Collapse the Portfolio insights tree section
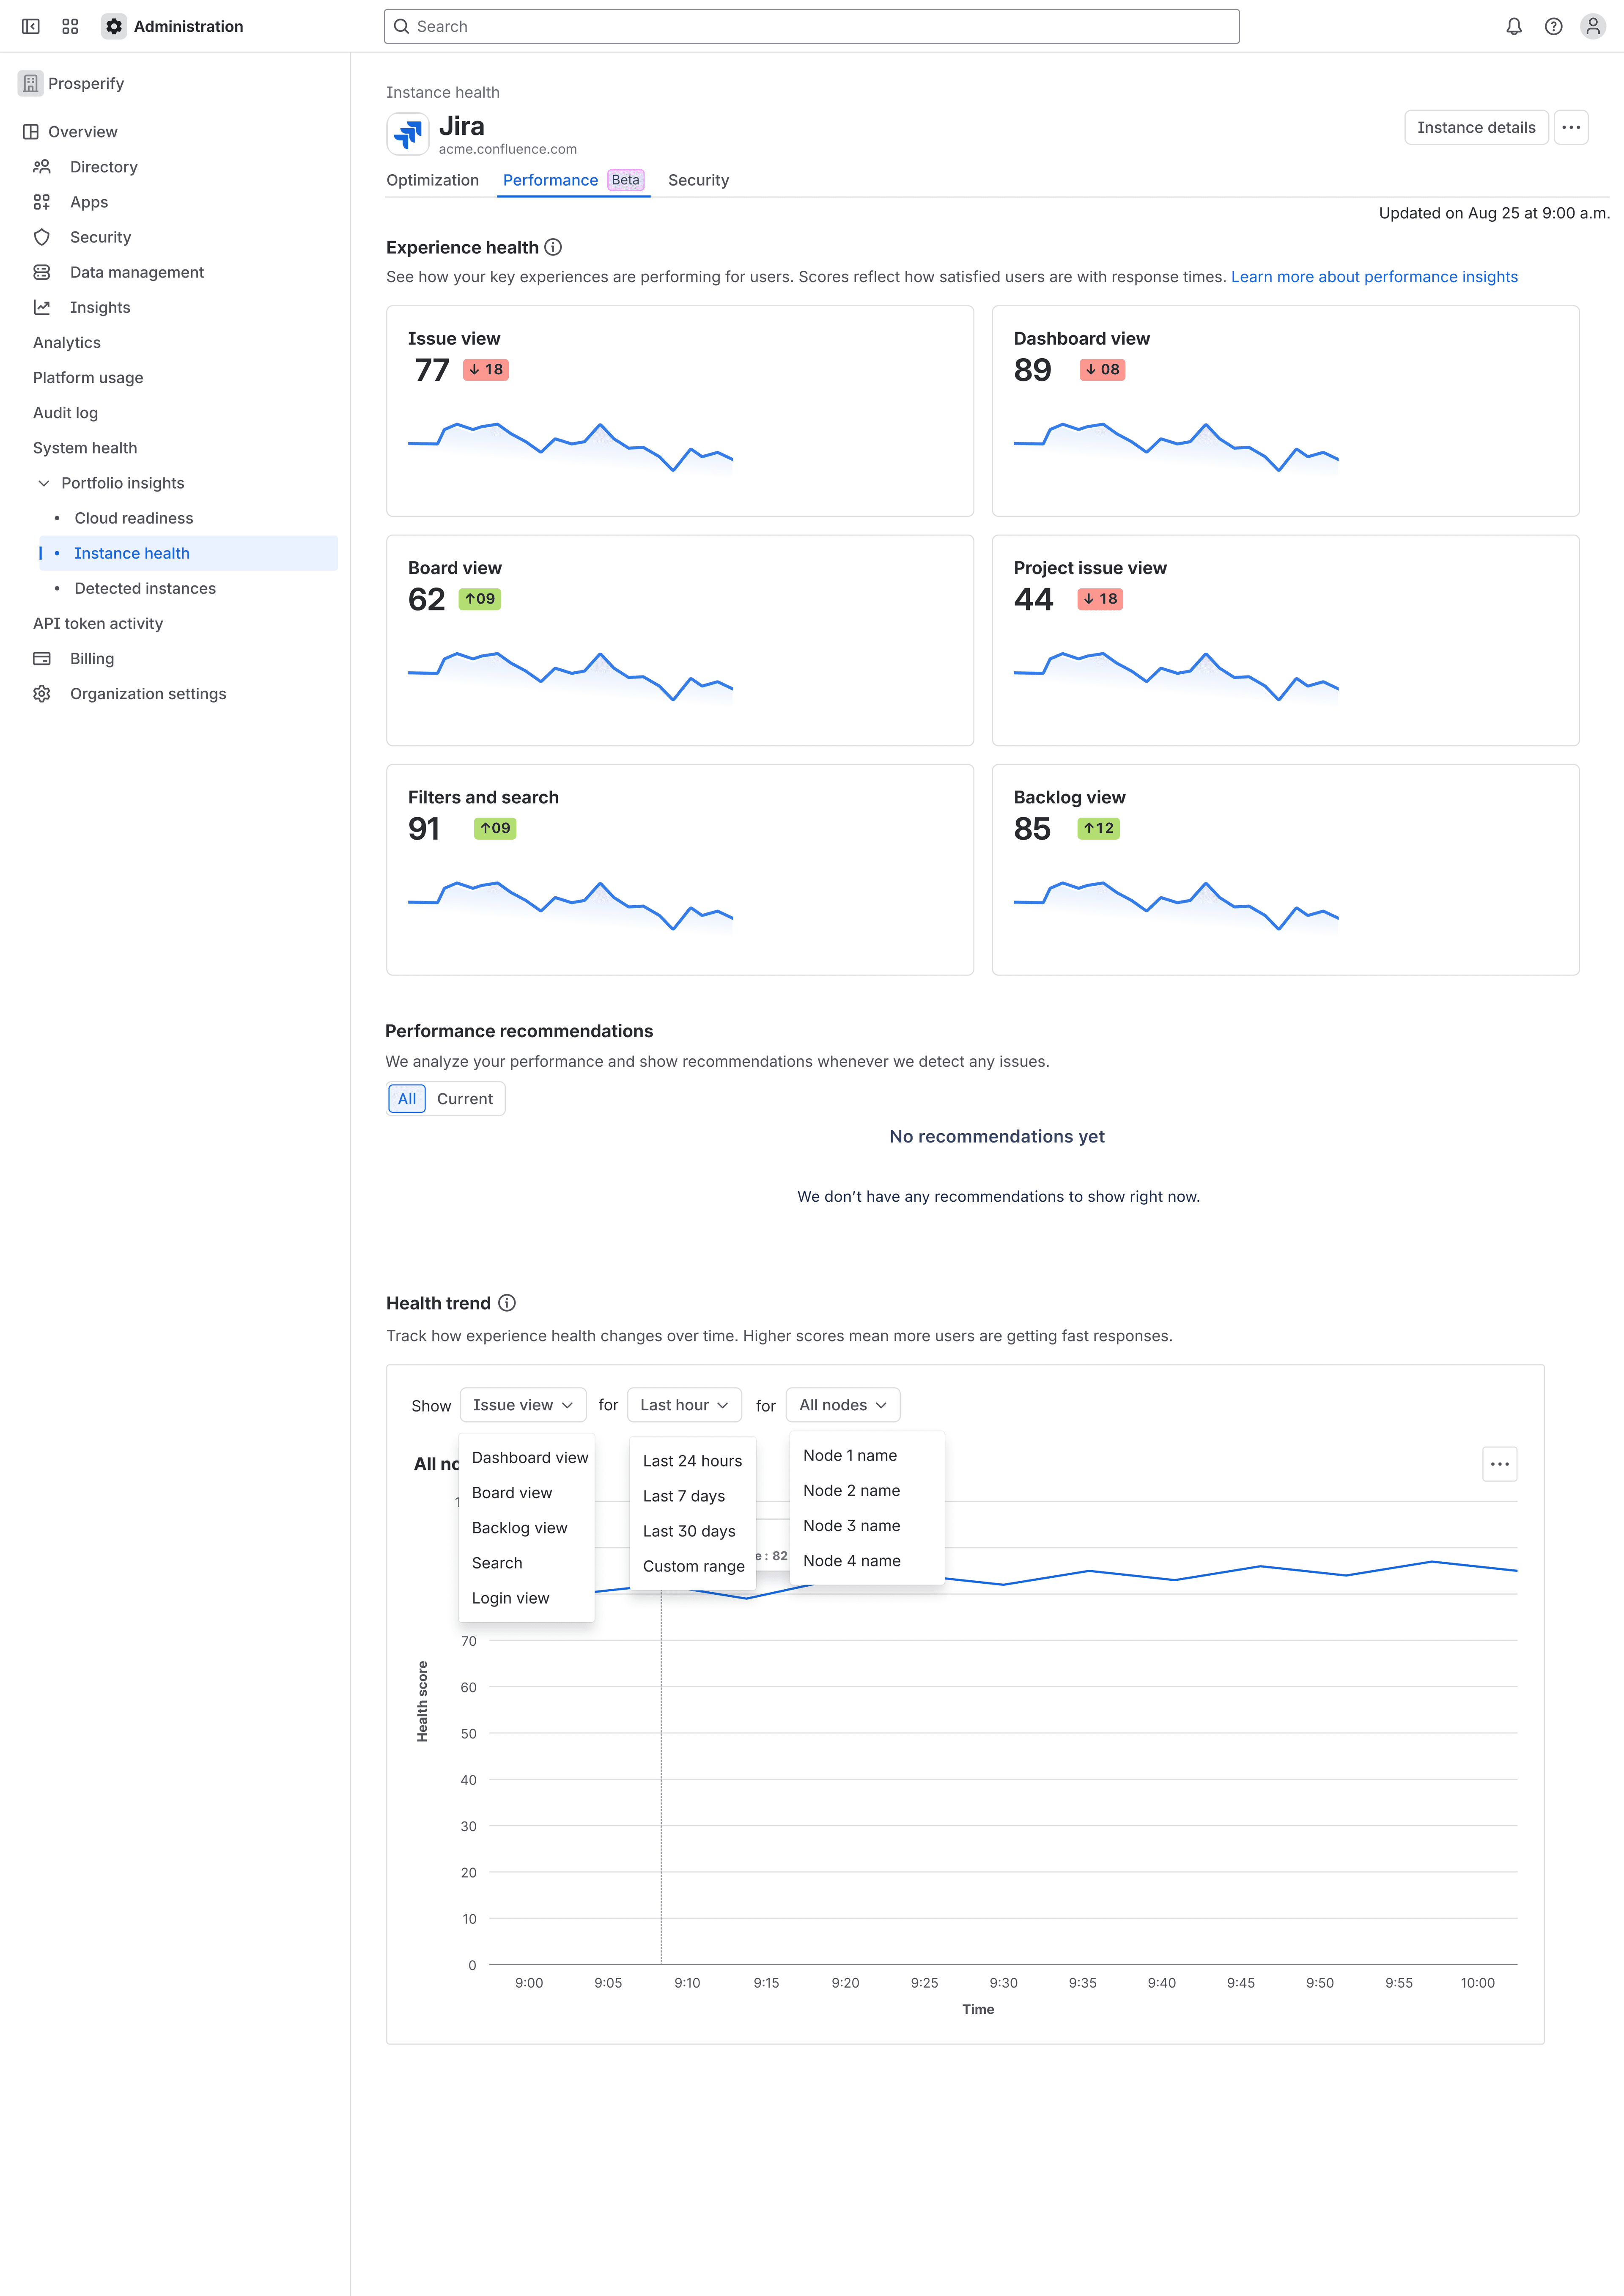Screen dimensions: 1624x2296 [44, 483]
